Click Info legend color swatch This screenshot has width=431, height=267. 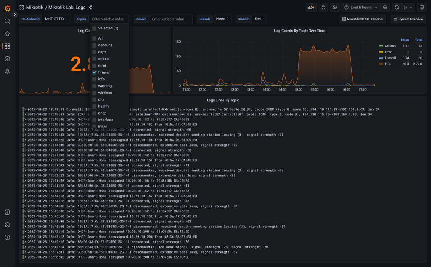380,64
